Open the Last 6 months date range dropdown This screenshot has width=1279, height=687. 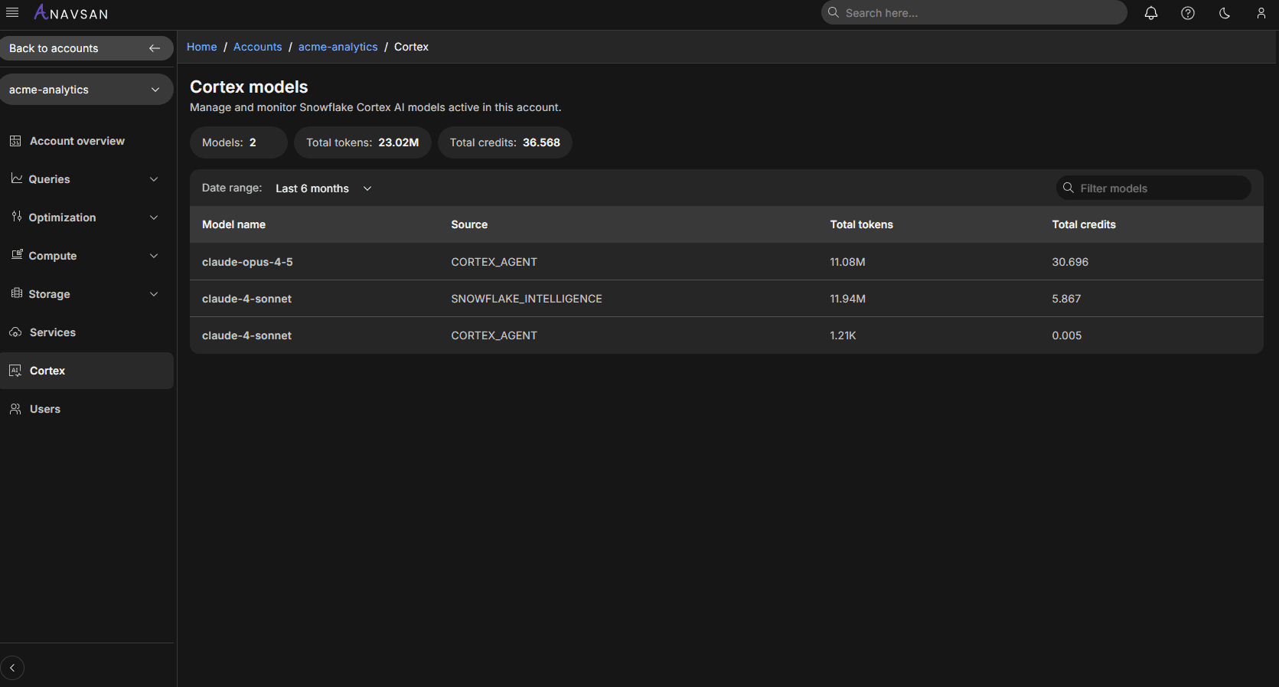[324, 188]
